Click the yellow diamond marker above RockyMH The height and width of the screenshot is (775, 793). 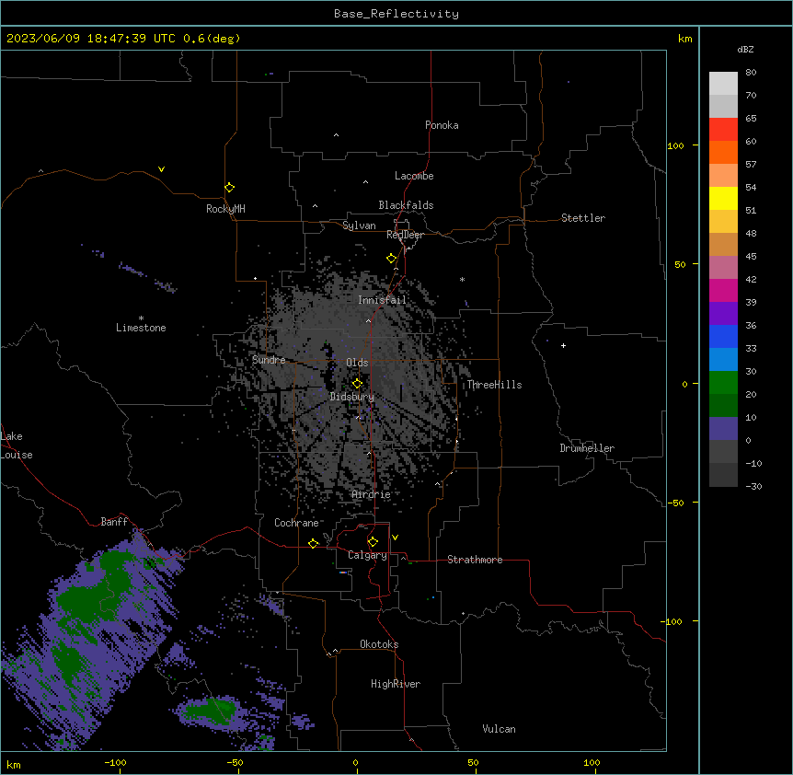(x=229, y=188)
